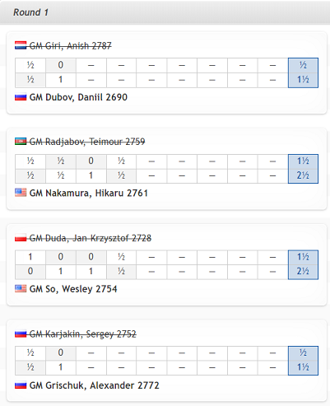Viewport: 330px width, 406px height.
Task: Click Grischuk's 1½ total score cell
Action: pos(303,367)
